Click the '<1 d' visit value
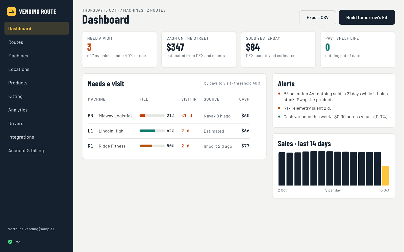Screen dimensions: 404x252 click(187, 116)
